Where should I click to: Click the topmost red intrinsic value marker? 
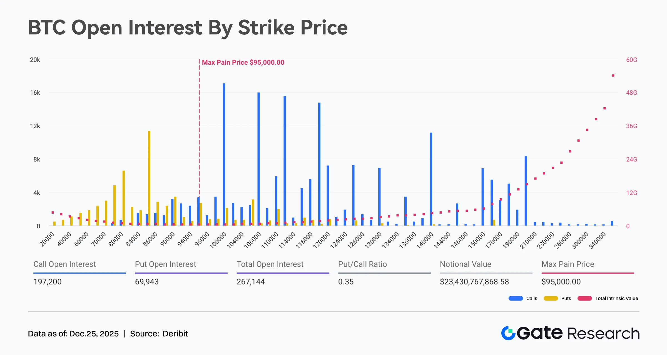(613, 76)
